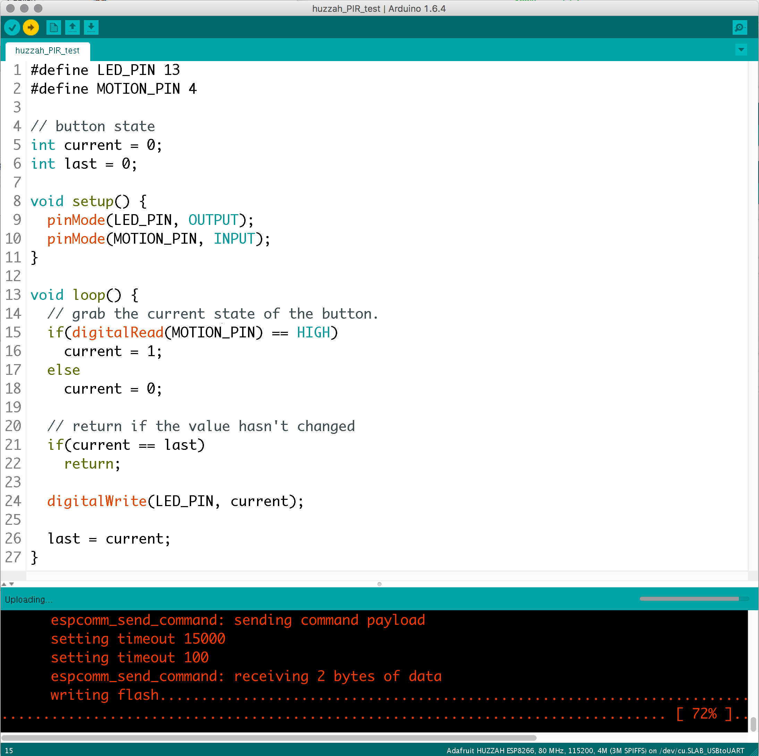Click the window zoom button
759x756 pixels.
(38, 8)
